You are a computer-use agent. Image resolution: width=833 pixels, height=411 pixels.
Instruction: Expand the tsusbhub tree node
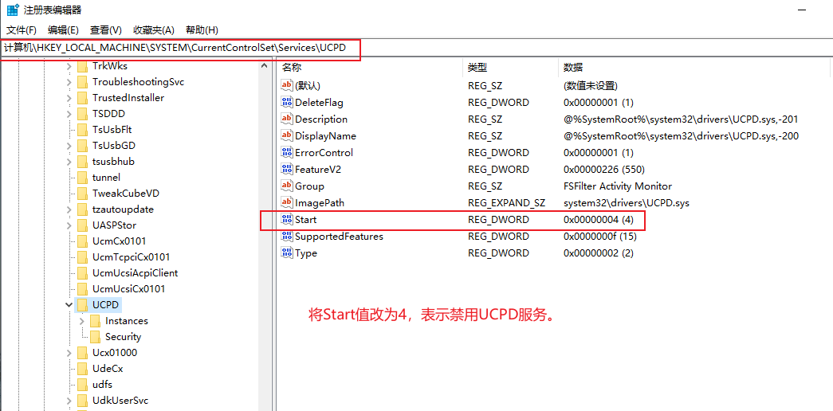pyautogui.click(x=69, y=162)
